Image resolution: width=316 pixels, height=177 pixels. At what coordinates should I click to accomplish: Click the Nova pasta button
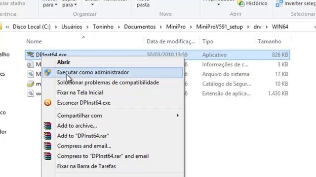(x=143, y=4)
